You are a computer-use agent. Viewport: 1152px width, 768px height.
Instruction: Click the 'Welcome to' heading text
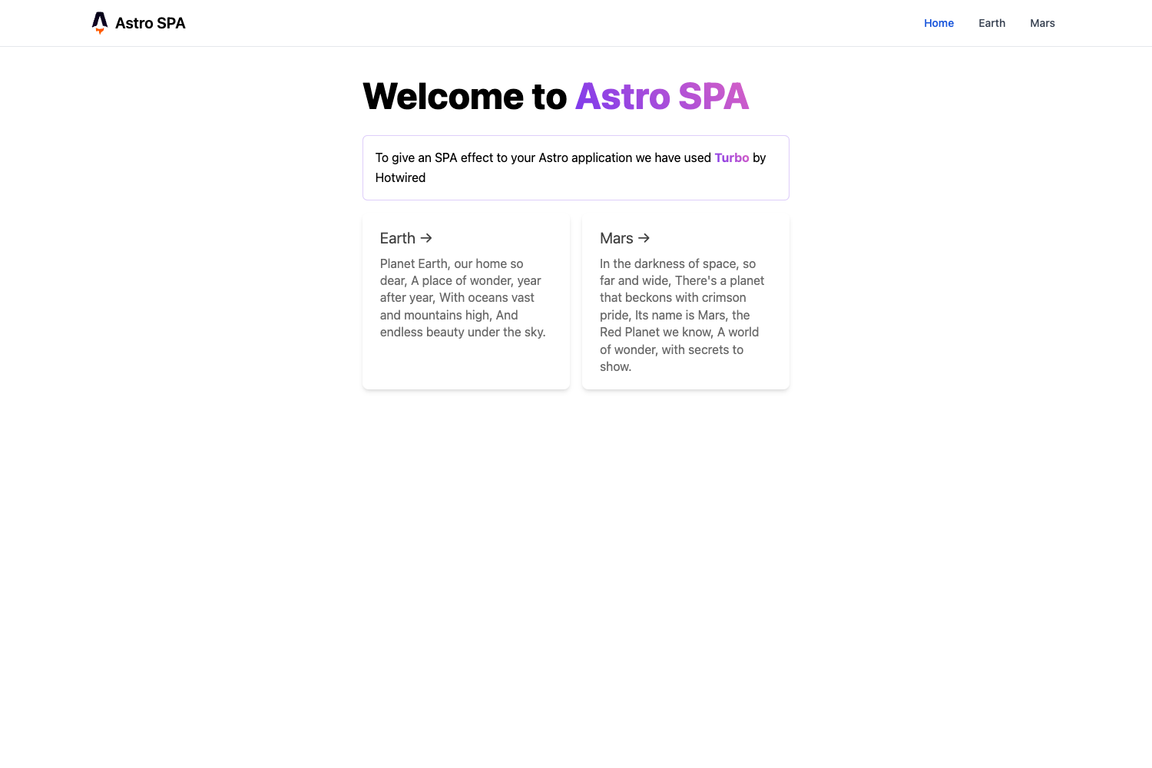point(465,96)
